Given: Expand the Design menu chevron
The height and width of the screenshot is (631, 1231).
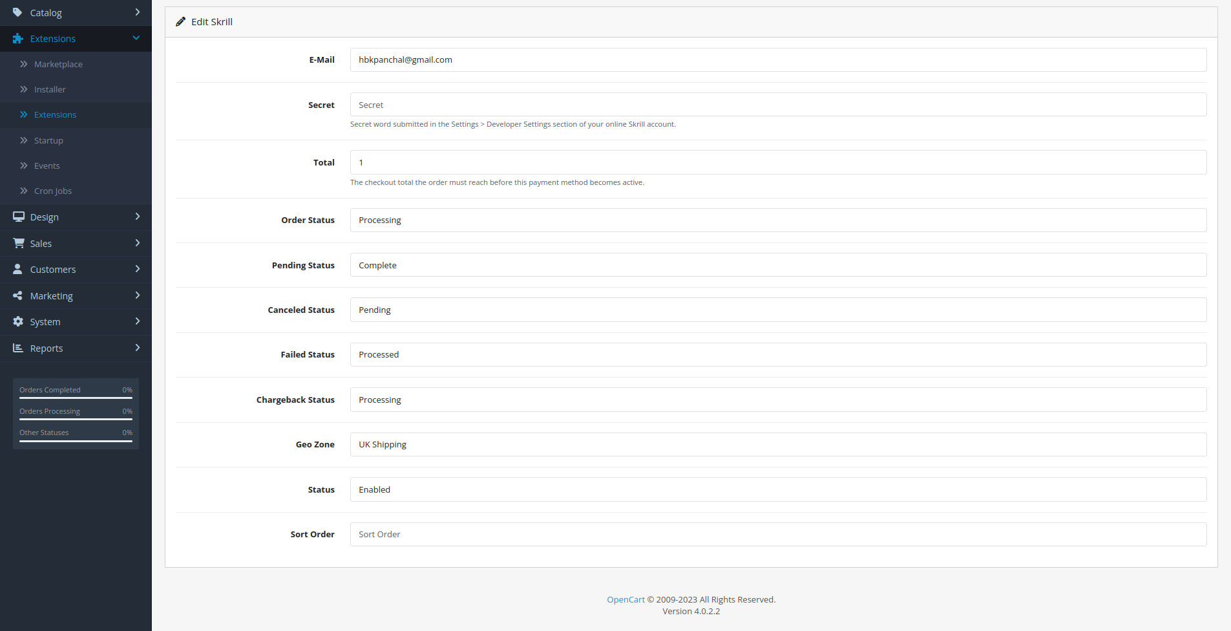Looking at the screenshot, I should tap(137, 217).
